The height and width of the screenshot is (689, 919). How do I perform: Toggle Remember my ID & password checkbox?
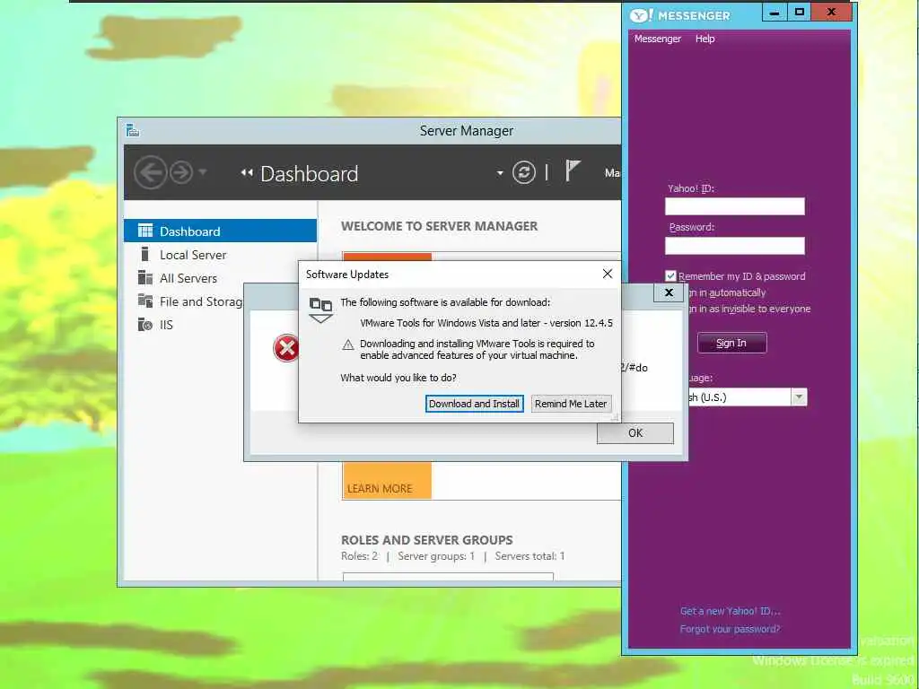pos(670,276)
